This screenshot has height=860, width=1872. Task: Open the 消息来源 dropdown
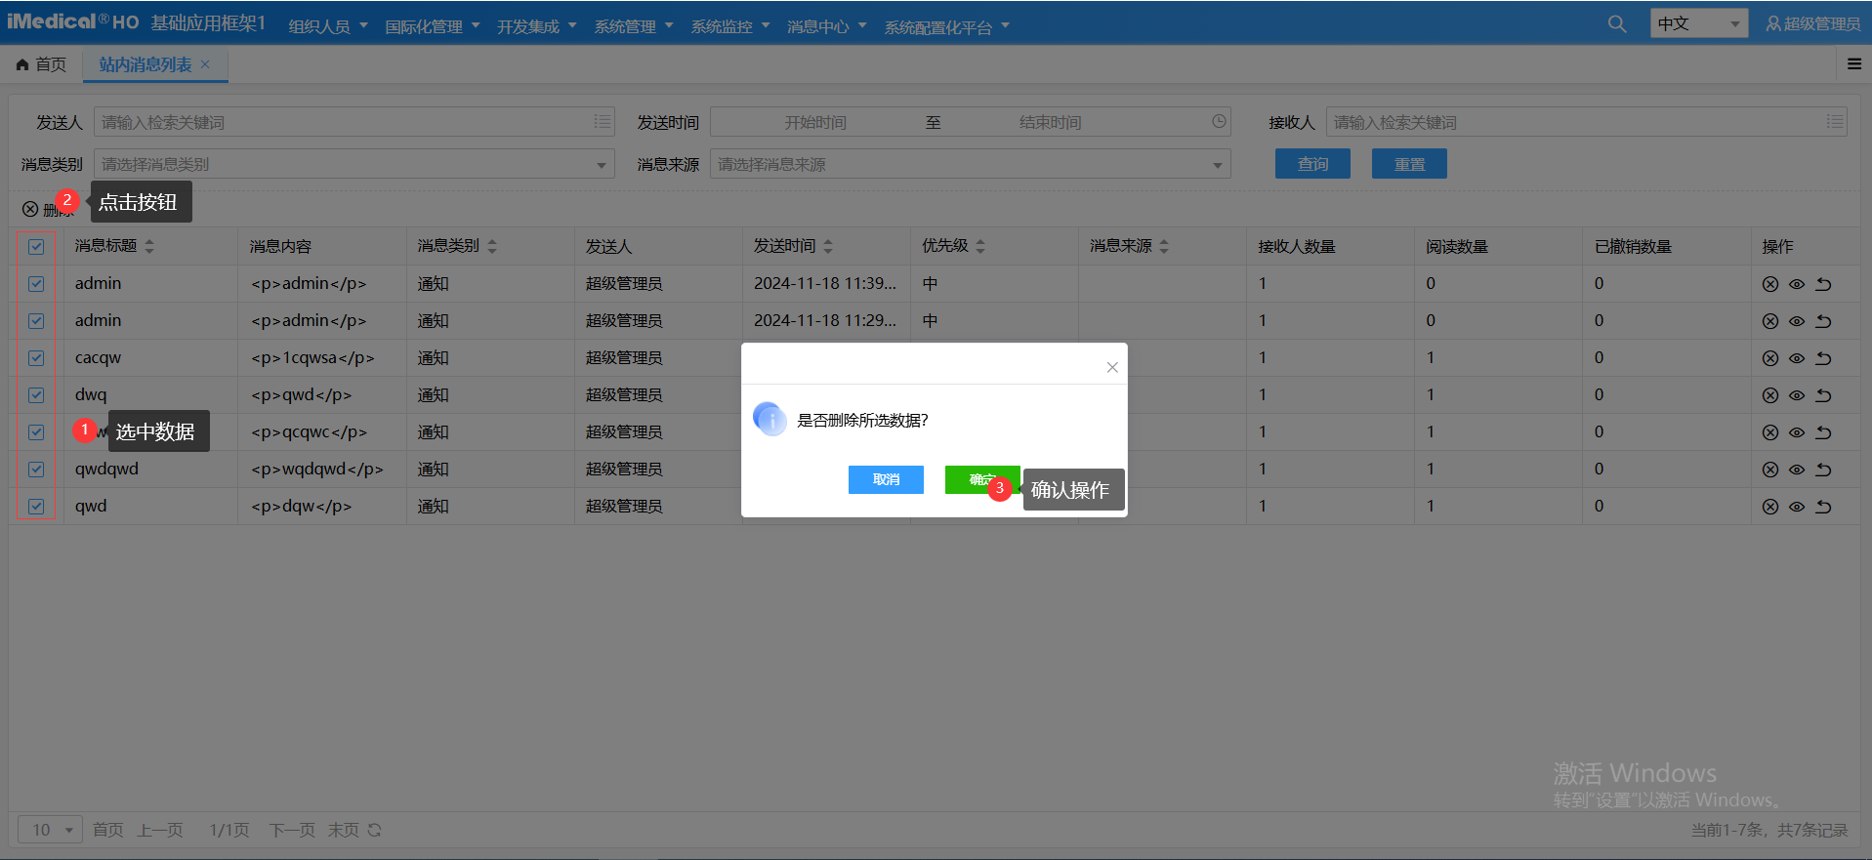coord(971,164)
